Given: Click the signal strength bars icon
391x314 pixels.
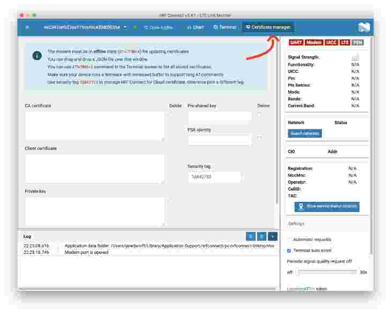Looking at the screenshot, I should click(x=355, y=58).
